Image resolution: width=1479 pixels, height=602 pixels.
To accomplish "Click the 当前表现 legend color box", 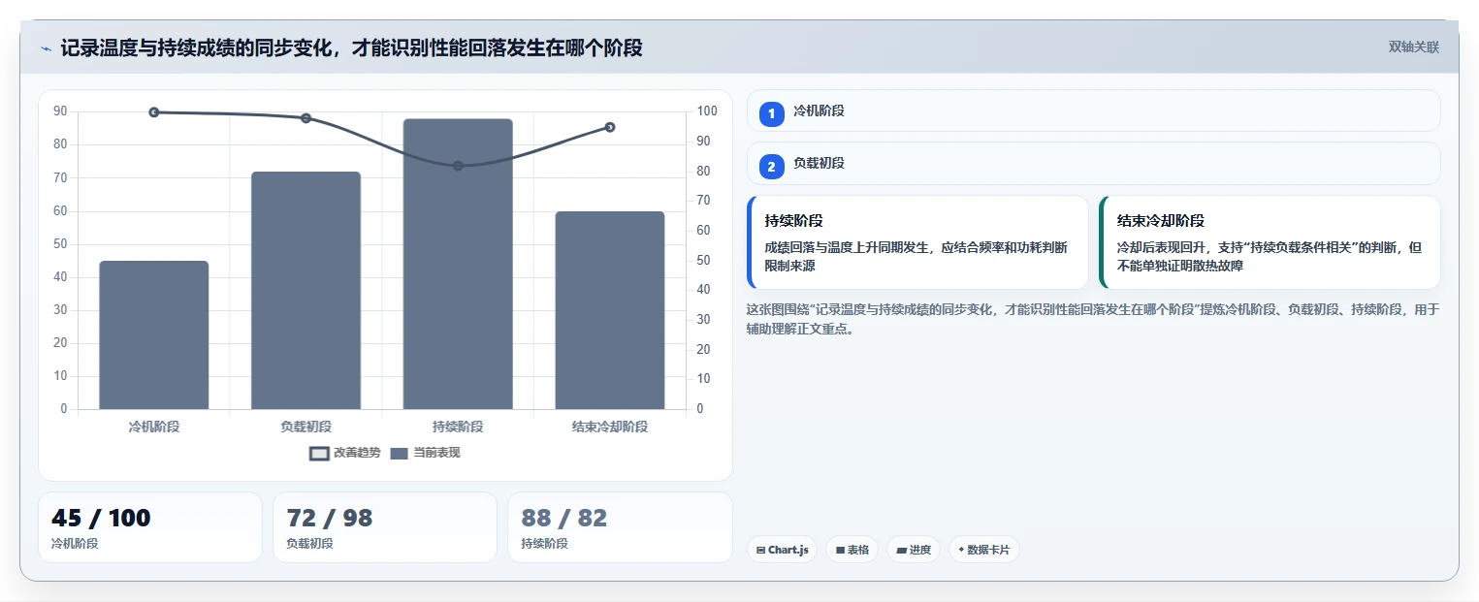I will [400, 454].
